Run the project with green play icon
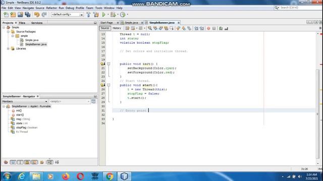Viewport: 323px width, 181px height. (x=104, y=15)
